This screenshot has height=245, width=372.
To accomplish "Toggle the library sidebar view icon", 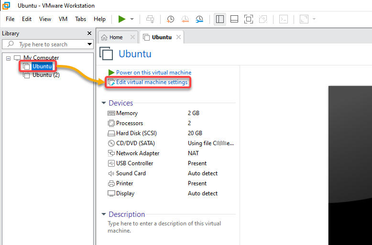I will point(219,19).
